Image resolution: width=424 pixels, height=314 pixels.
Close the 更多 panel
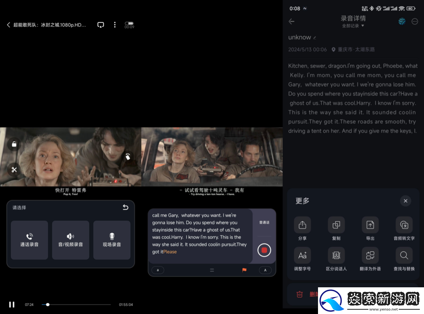pos(405,201)
